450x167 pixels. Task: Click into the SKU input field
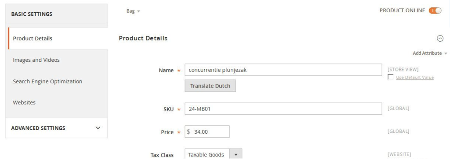click(x=283, y=109)
